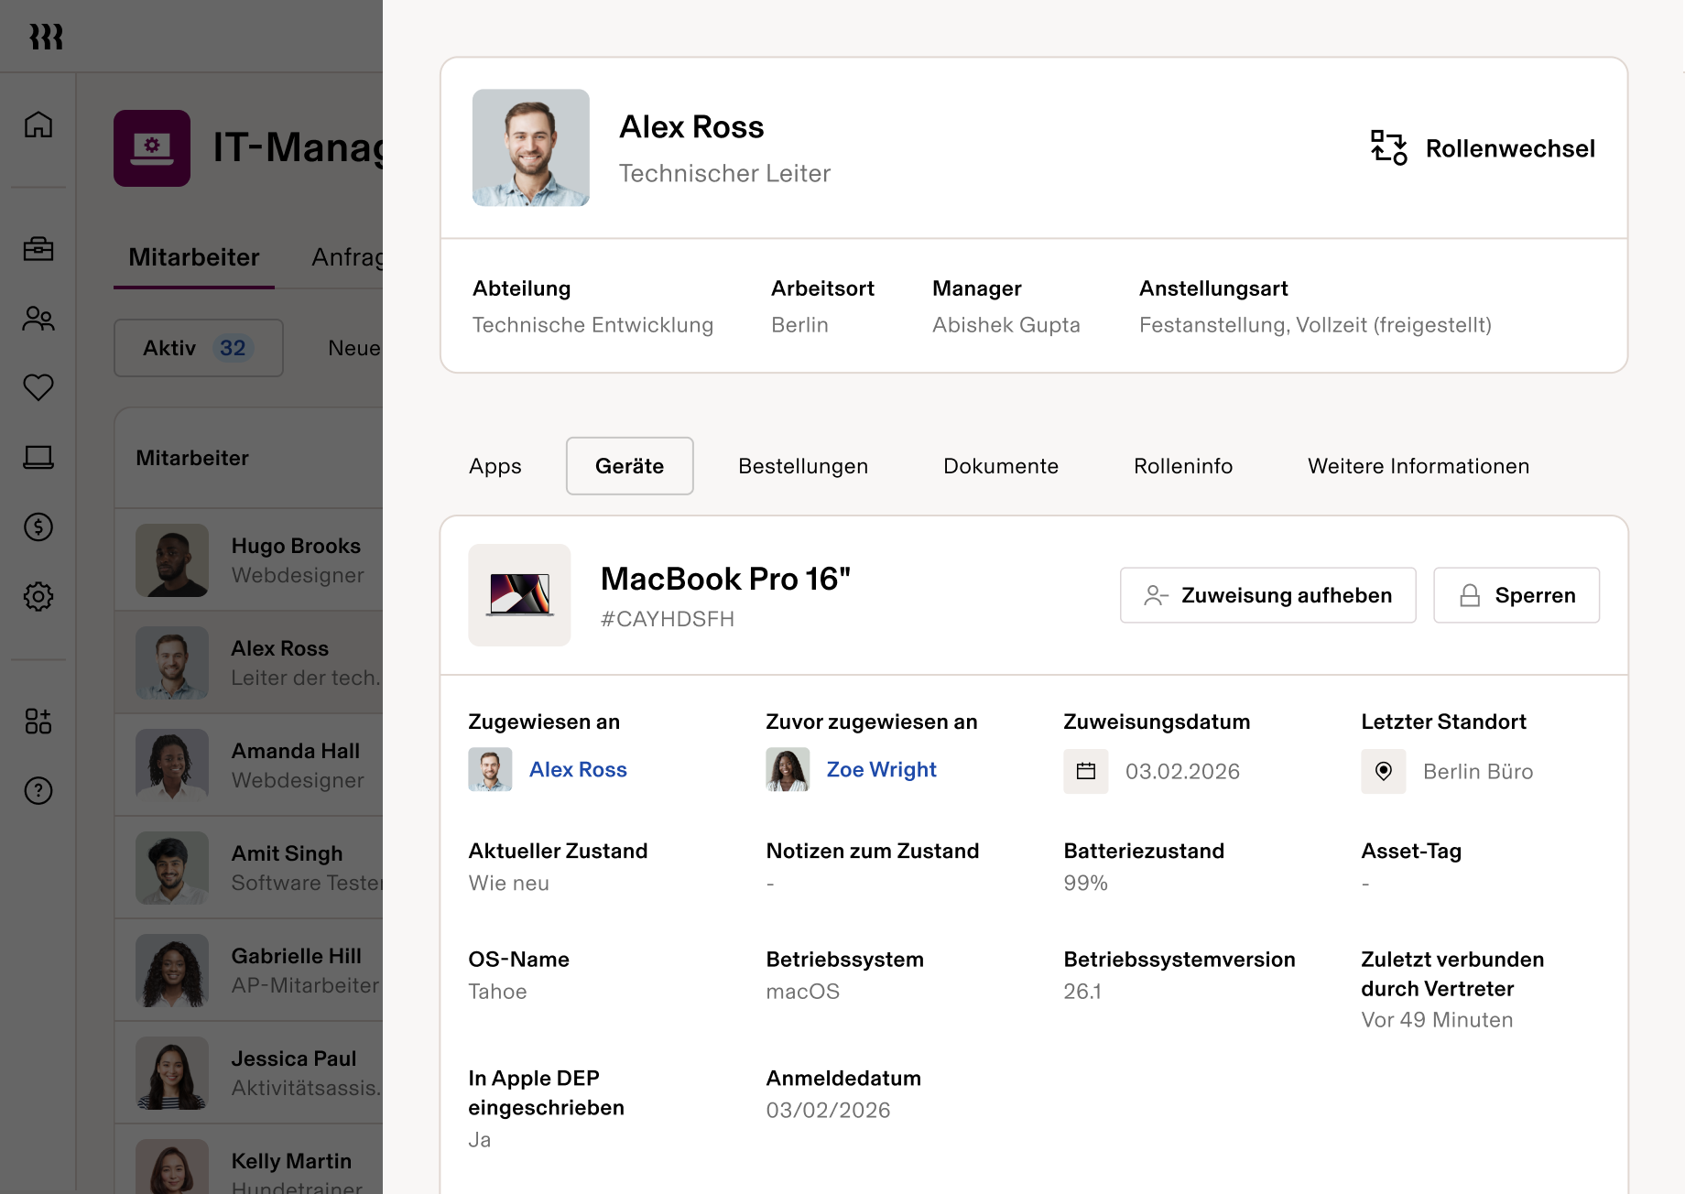Click the Rollenwechsel role switch icon
The width and height of the screenshot is (1685, 1194).
pos(1387,148)
